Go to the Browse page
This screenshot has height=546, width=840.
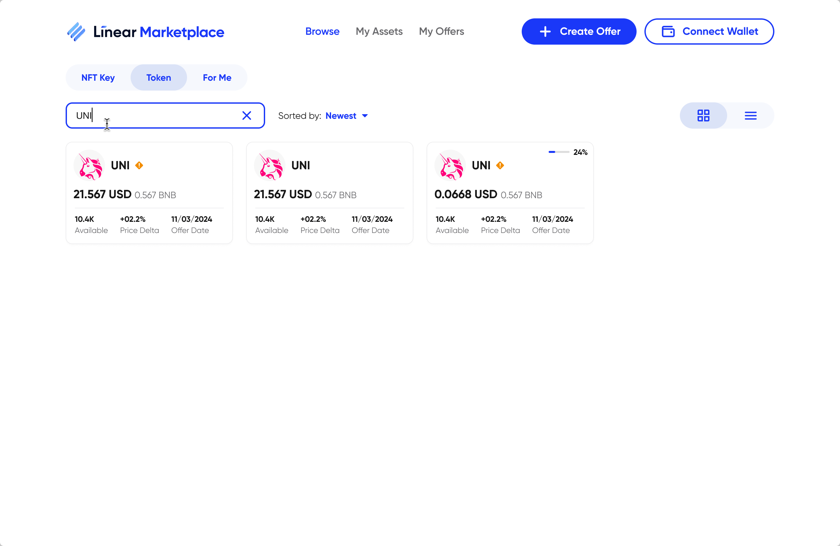click(x=322, y=31)
